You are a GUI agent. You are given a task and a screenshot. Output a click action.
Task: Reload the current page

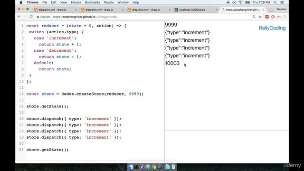coord(31,17)
